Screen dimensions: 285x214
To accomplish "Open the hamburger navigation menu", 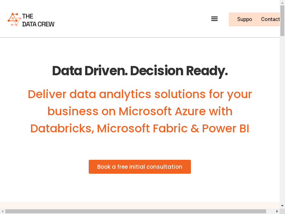I will (214, 19).
